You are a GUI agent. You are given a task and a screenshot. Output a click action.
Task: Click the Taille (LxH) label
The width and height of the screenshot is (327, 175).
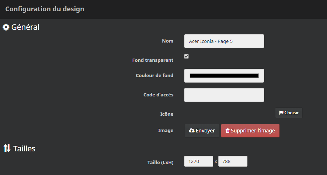[x=160, y=162]
